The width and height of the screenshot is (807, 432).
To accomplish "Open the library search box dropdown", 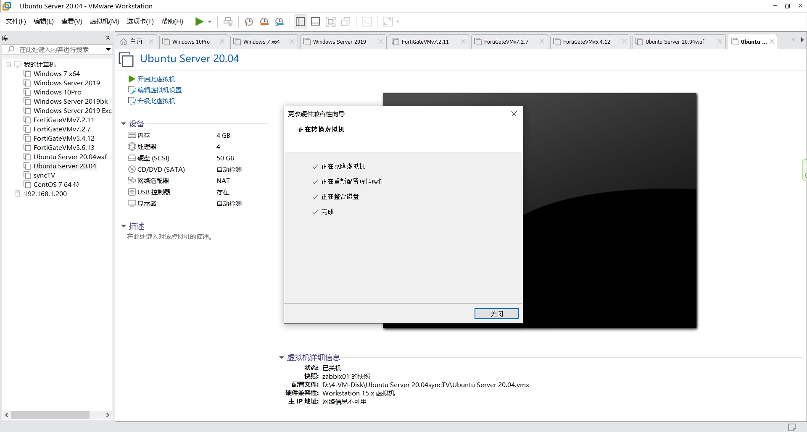I will 108,50.
